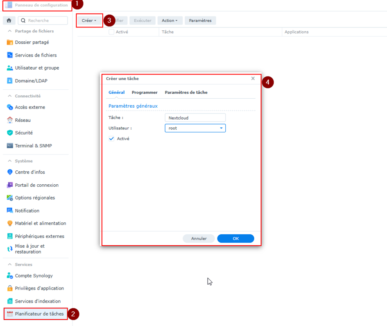The height and width of the screenshot is (326, 387).
Task: Click the Tâche name input field
Action: click(195, 118)
